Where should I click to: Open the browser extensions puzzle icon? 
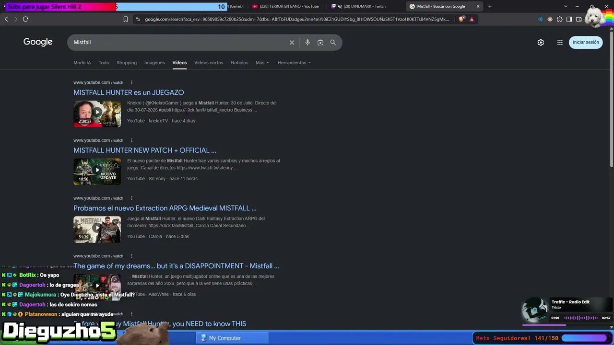[x=559, y=19]
